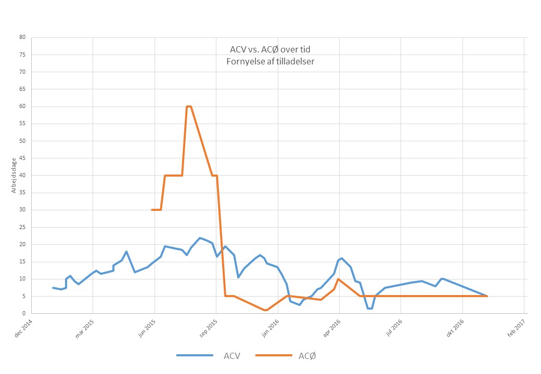Image resolution: width=541 pixels, height=374 pixels.
Task: Click the "dec 2014" x-axis label
Action: pos(25,329)
